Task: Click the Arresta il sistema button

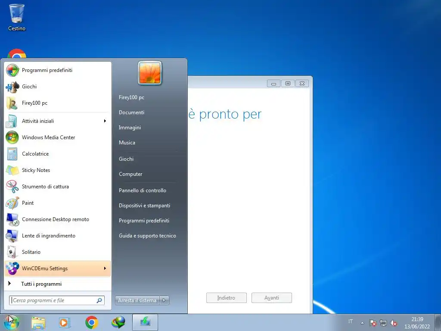Action: pyautogui.click(x=137, y=300)
